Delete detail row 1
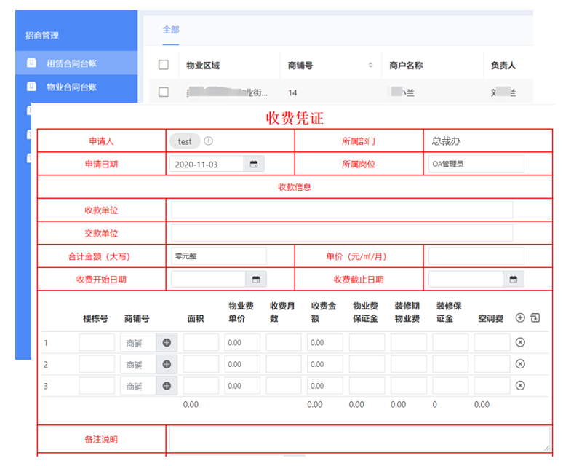563x466 pixels. tap(520, 342)
